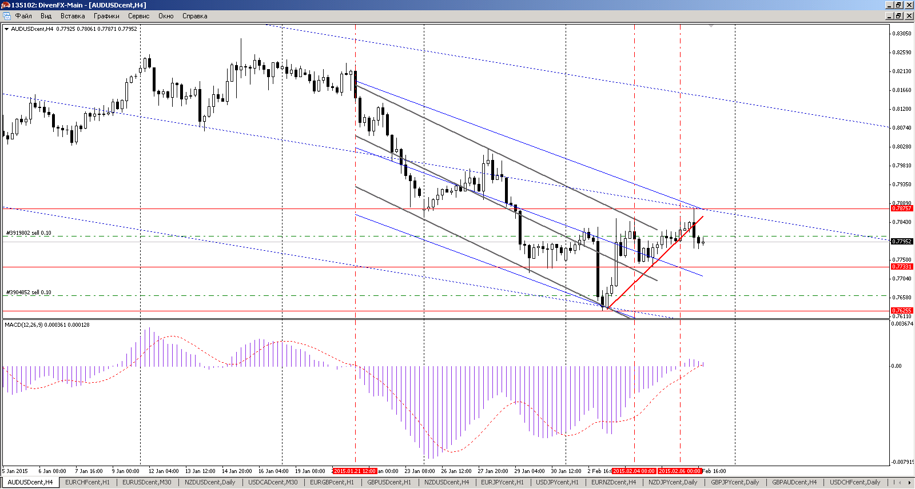Viewport: 915px width, 489px height.
Task: Open the Графики menu
Action: (x=106, y=16)
